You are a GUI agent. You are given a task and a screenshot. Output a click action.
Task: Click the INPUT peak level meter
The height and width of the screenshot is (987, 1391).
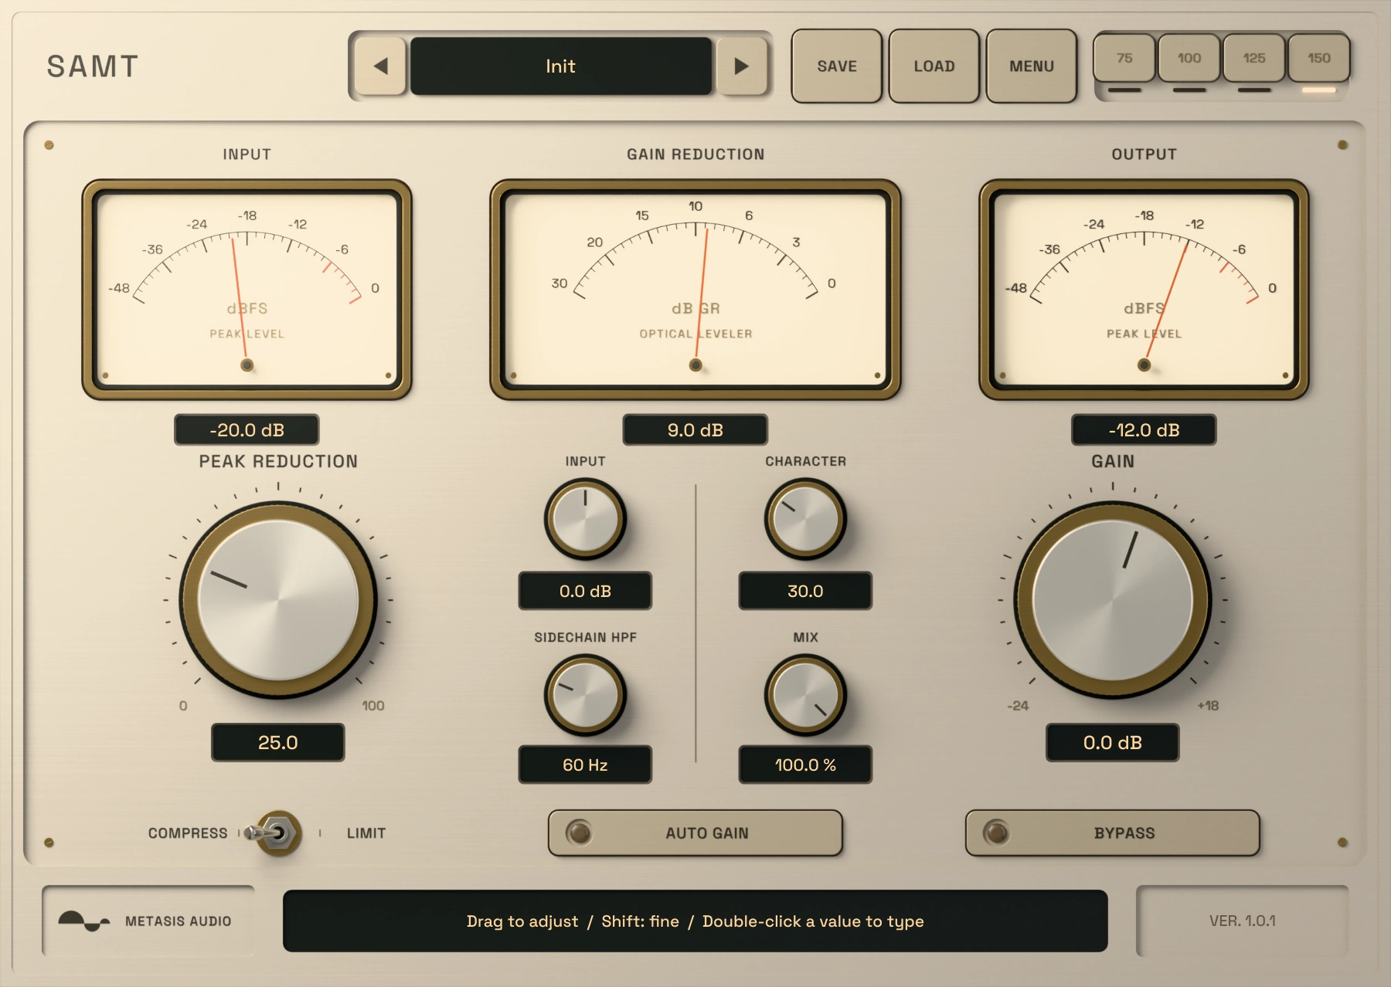247,290
